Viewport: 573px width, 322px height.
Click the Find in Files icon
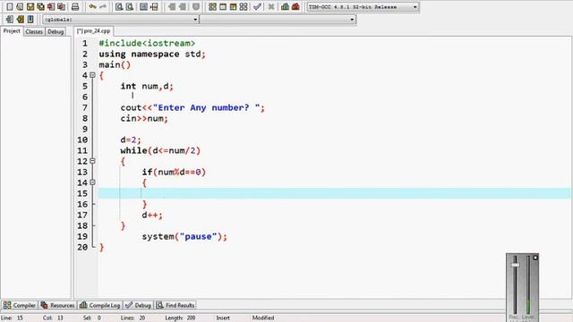143,6
